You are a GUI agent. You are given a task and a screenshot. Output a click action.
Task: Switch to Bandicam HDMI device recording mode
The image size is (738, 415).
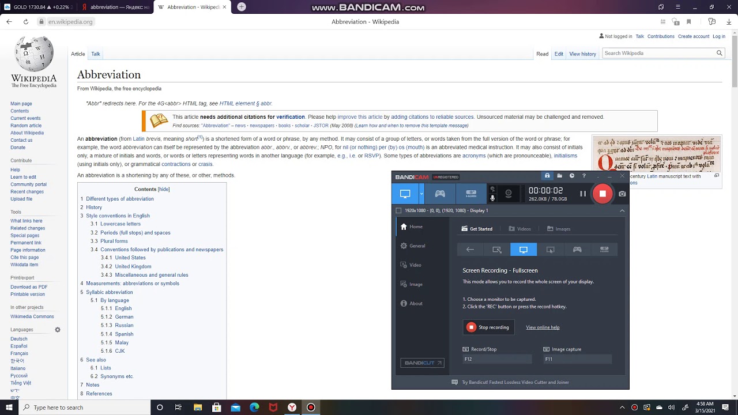[471, 194]
